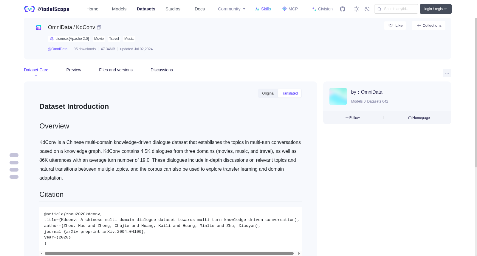The width and height of the screenshot is (477, 256).
Task: Open the @OmniData author link
Action: [x=58, y=49]
